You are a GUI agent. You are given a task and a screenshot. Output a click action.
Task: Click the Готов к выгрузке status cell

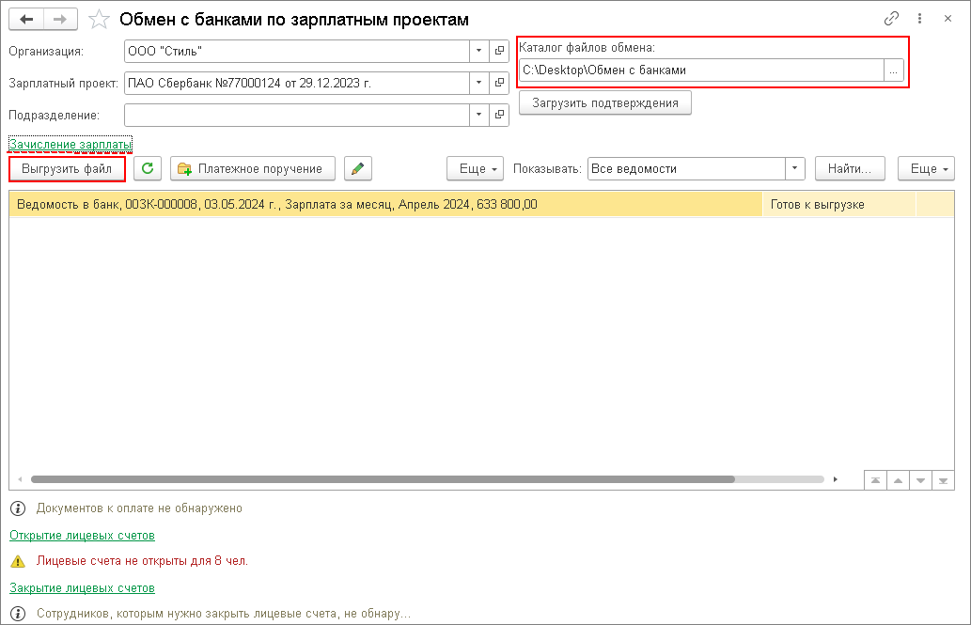click(838, 204)
